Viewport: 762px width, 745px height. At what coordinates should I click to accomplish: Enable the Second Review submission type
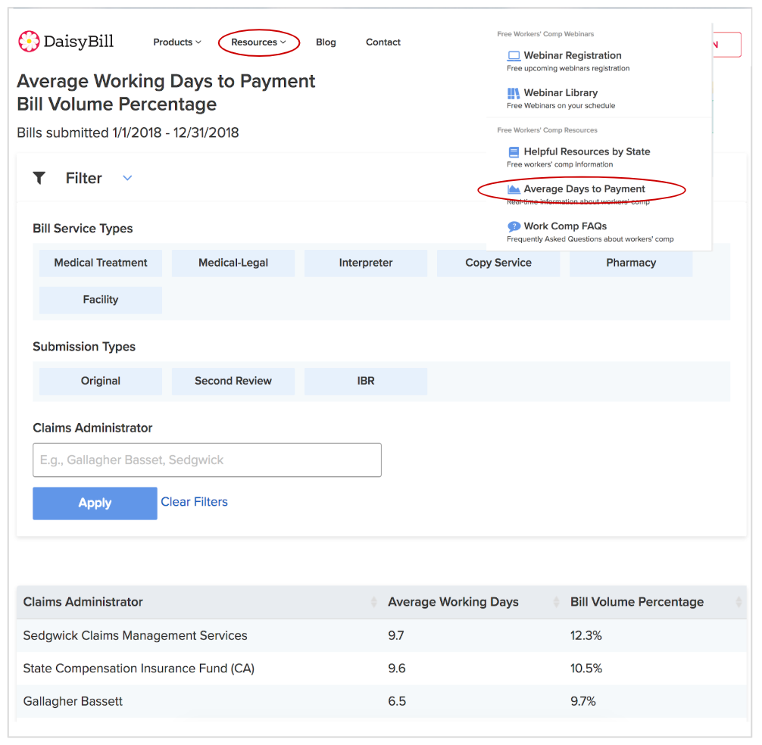233,381
